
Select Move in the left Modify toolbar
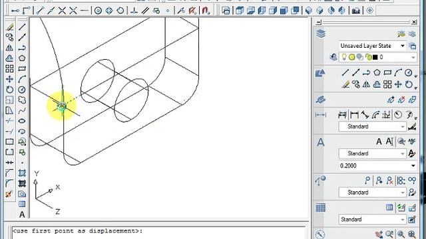coord(9,79)
